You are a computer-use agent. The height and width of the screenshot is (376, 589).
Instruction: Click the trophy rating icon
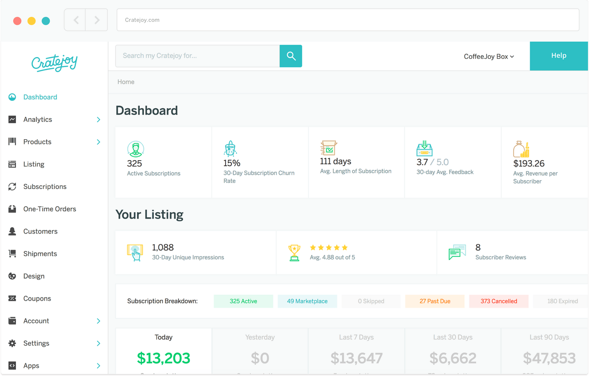(x=294, y=252)
